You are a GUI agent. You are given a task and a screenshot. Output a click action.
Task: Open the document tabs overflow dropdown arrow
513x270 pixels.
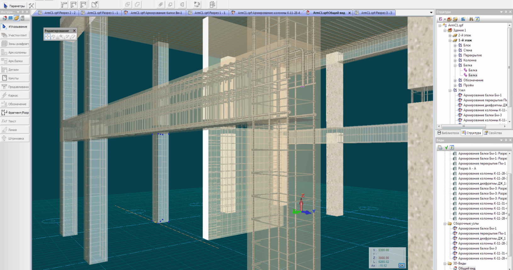point(431,13)
